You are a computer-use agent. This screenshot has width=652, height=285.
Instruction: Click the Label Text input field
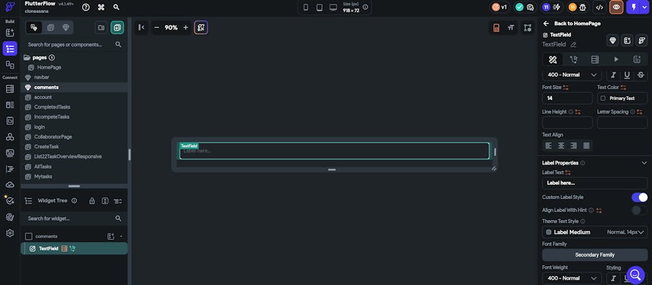tap(595, 183)
